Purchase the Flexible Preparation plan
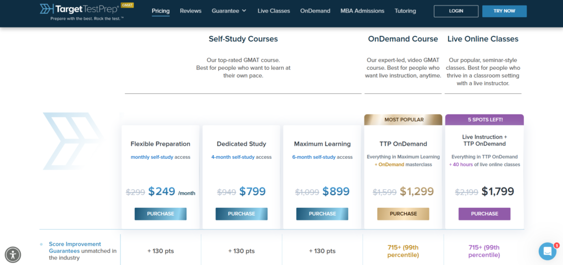563x265 pixels. coord(161,214)
